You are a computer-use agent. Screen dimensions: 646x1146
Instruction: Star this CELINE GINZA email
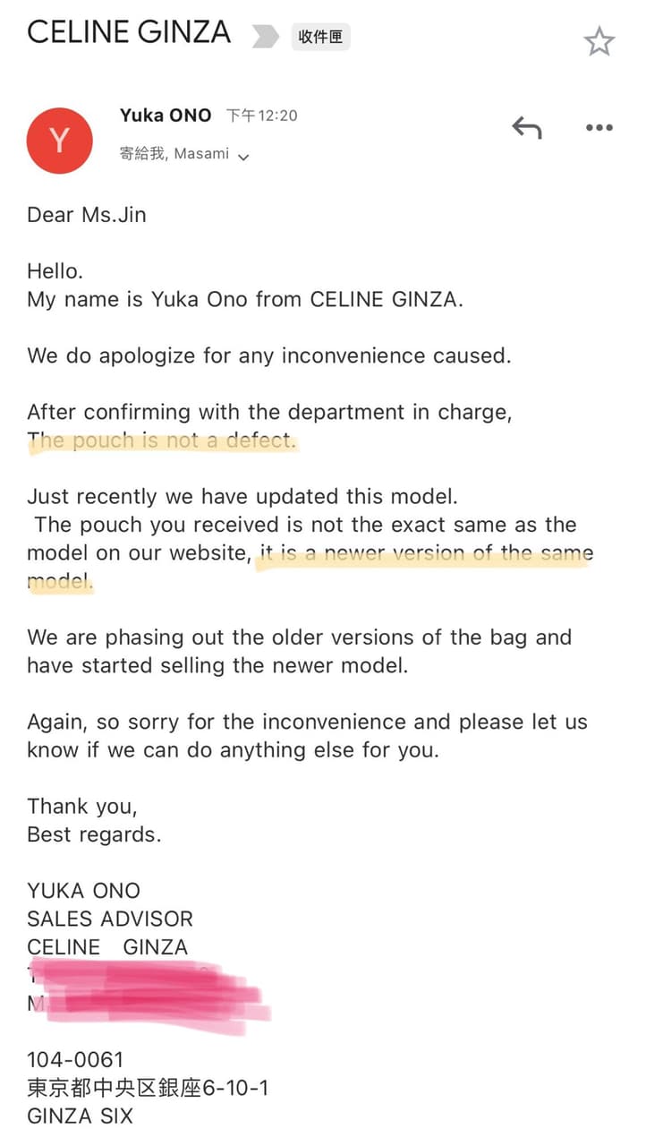[599, 40]
